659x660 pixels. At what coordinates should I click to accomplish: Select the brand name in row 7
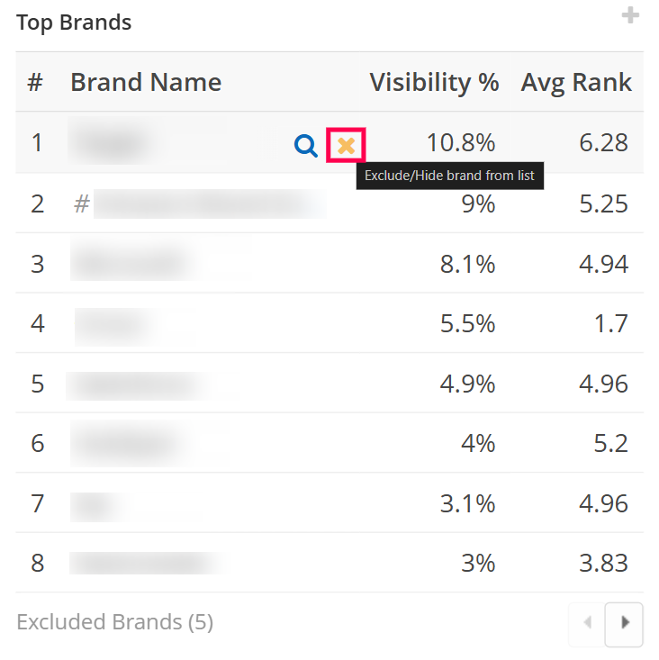pos(95,503)
